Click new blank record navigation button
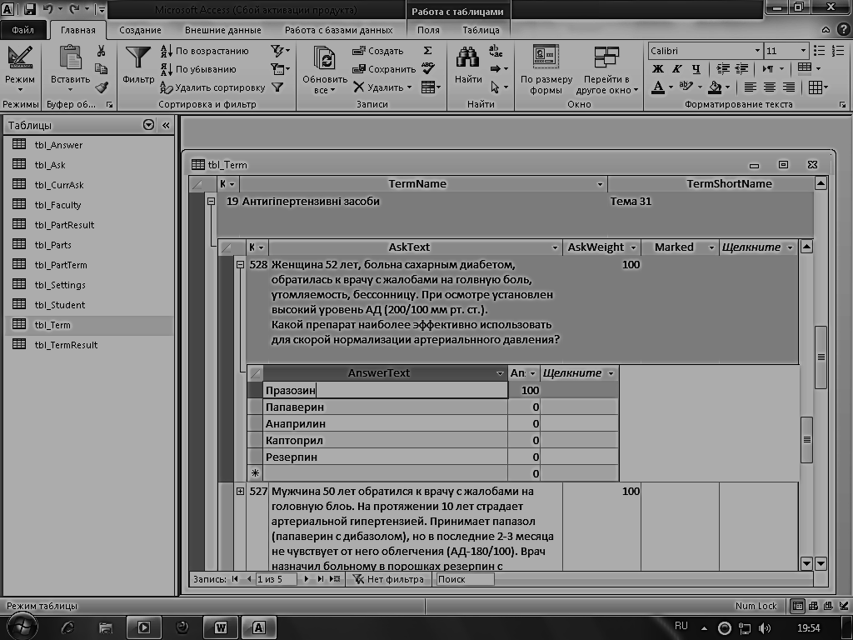The height and width of the screenshot is (640, 853). click(335, 579)
